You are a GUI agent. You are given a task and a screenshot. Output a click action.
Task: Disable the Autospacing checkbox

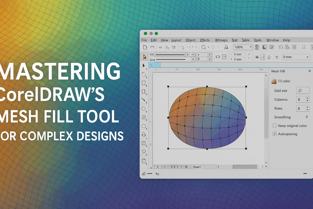point(275,134)
